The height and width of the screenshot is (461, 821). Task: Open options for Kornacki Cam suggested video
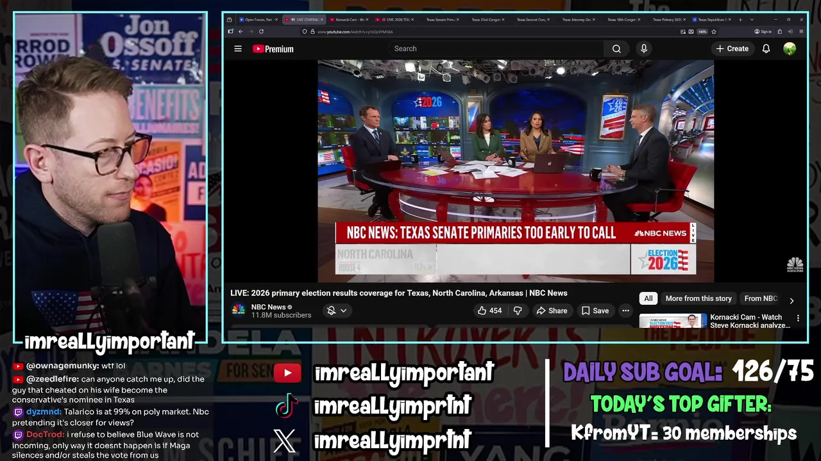[798, 318]
